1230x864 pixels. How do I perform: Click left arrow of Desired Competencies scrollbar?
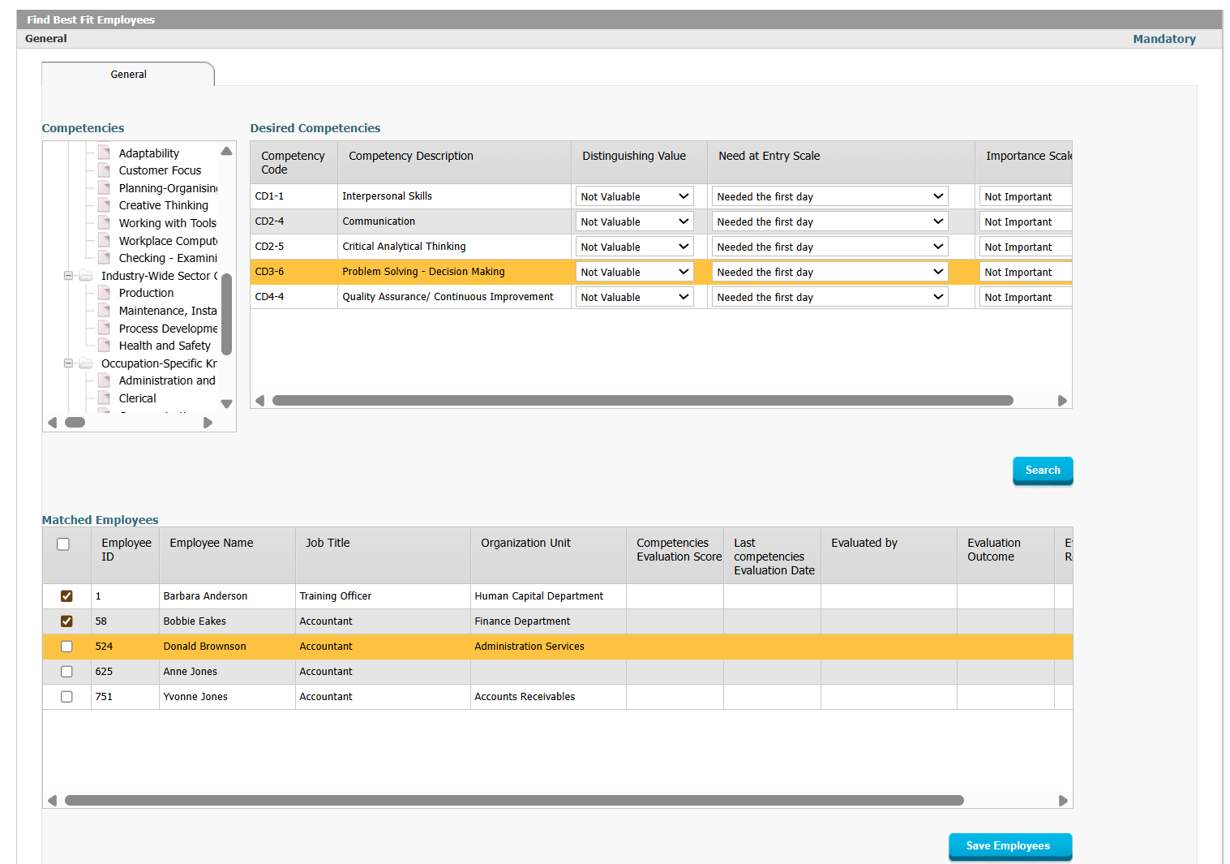[260, 401]
